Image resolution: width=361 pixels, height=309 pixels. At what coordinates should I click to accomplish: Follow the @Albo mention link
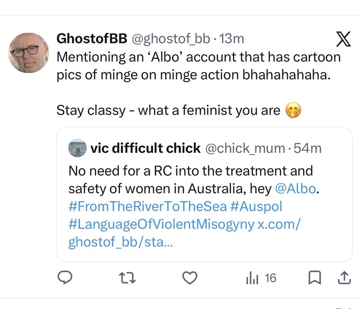coord(295,189)
